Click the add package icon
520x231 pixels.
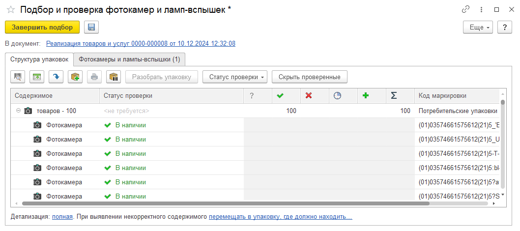pos(75,77)
